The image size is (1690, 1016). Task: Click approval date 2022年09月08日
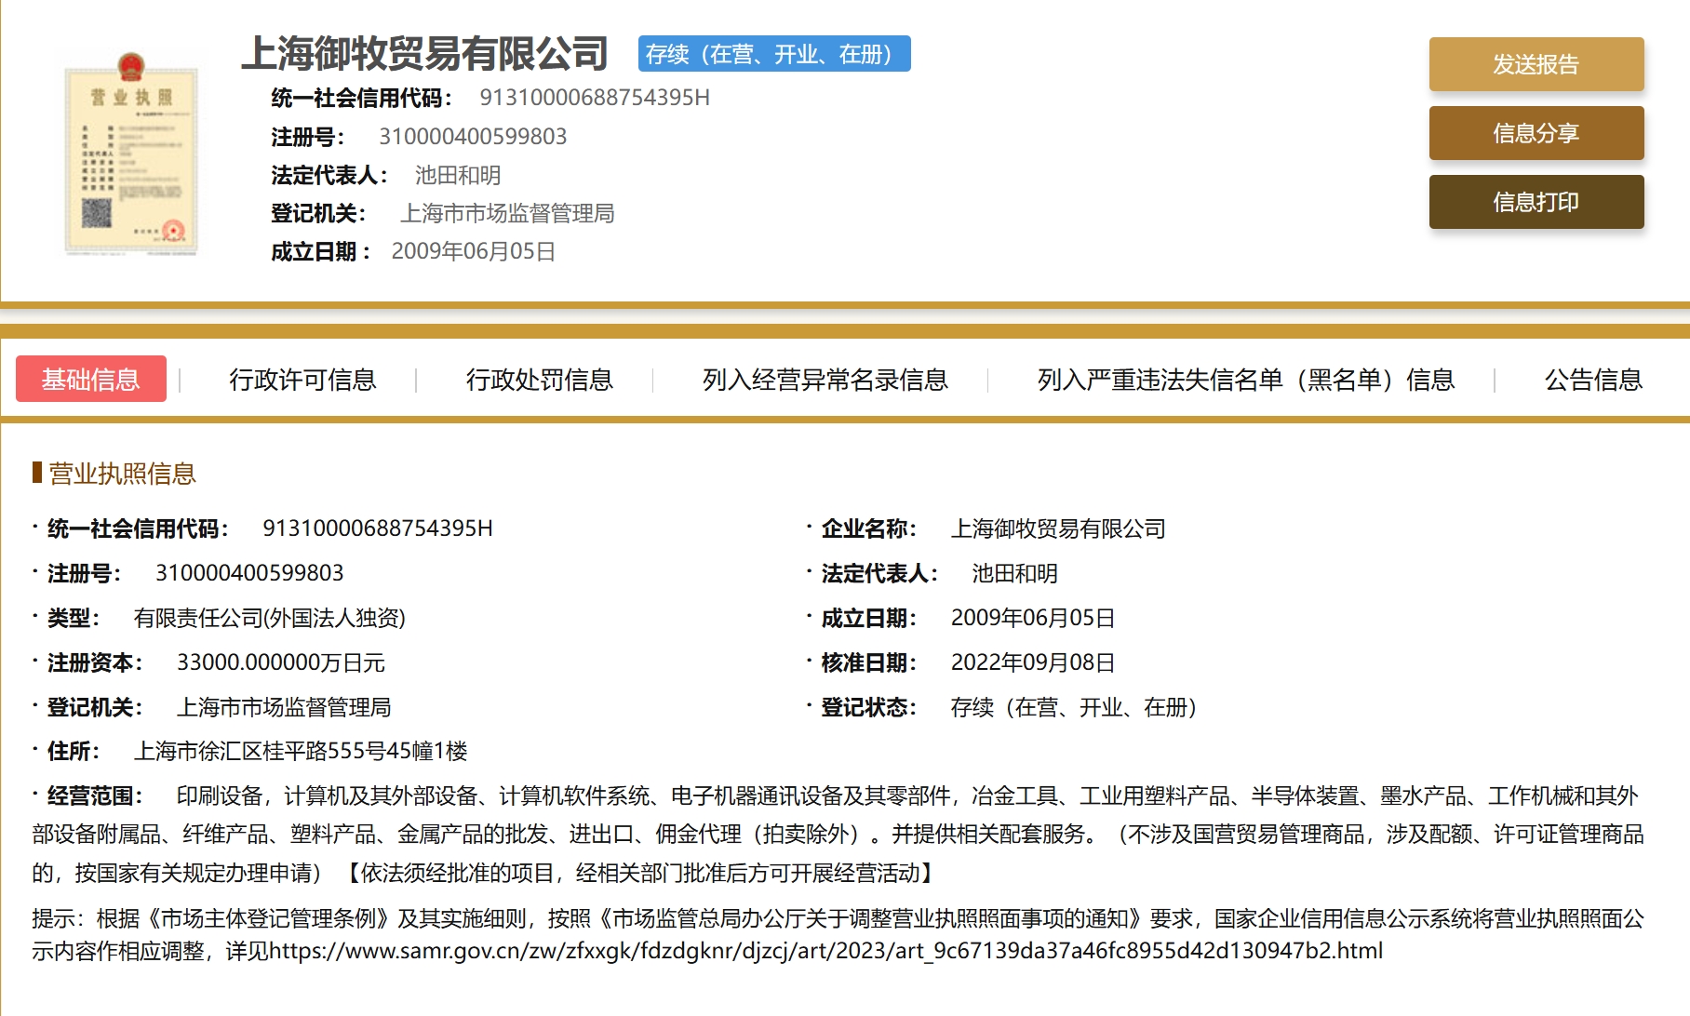click(1033, 662)
